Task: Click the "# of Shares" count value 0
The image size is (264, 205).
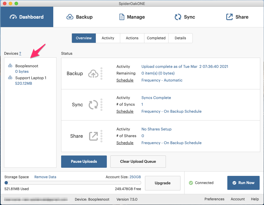Action: (x=143, y=136)
